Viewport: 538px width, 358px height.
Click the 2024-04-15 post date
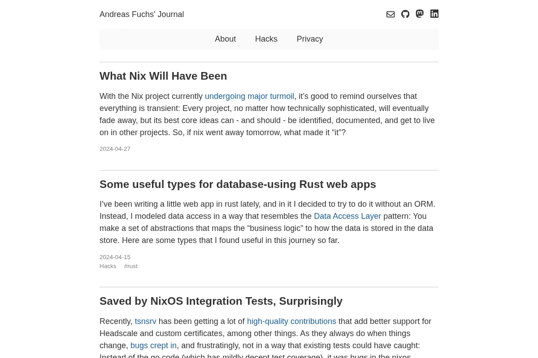pyautogui.click(x=115, y=257)
